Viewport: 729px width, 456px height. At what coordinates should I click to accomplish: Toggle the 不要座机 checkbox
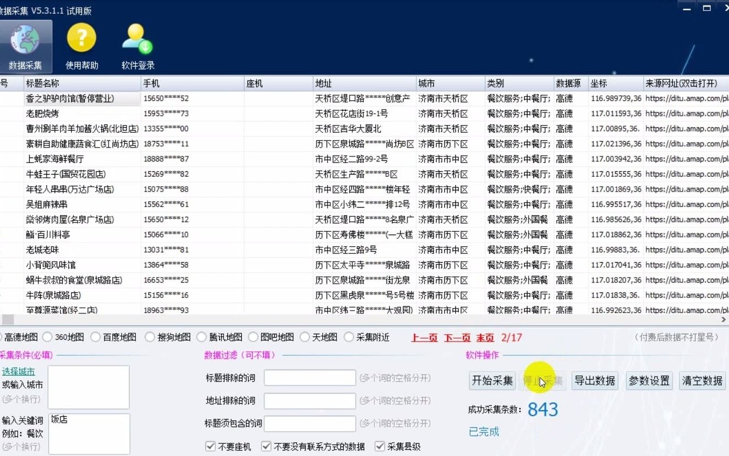coord(210,446)
